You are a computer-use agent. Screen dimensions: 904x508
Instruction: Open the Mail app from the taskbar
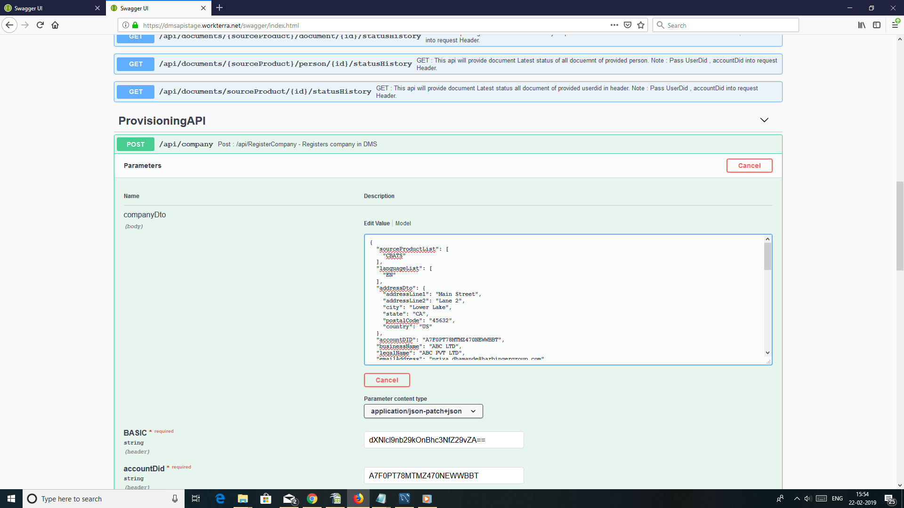pyautogui.click(x=289, y=499)
